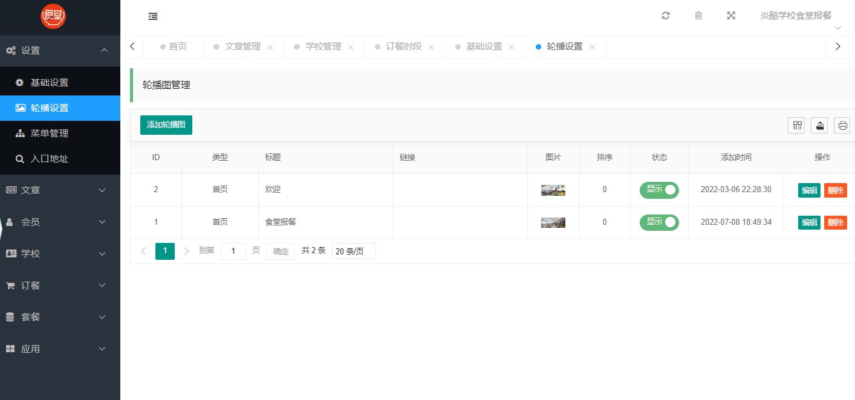Open 菜单管理 in the sidebar

[60, 134]
